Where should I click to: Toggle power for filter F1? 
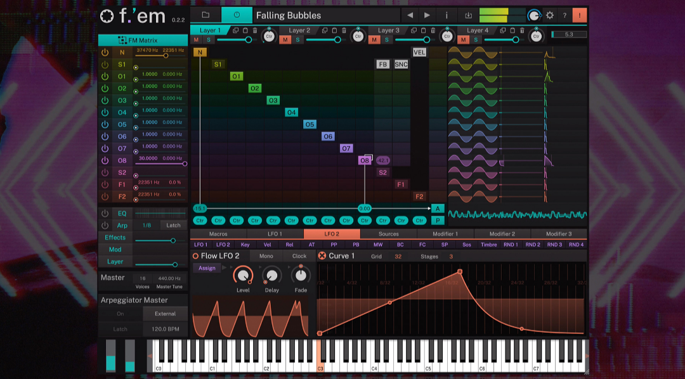click(x=105, y=184)
